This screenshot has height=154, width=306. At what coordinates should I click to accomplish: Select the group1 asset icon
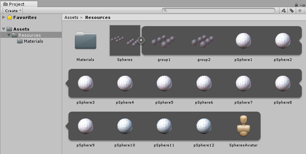coord(164,40)
